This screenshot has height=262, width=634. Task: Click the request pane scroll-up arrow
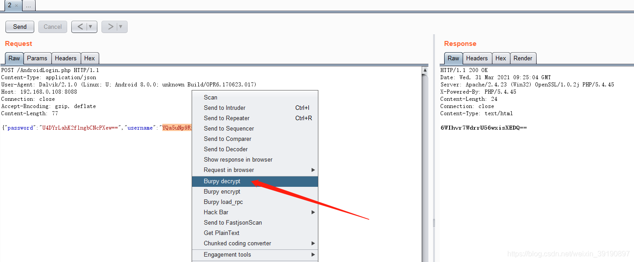point(425,70)
